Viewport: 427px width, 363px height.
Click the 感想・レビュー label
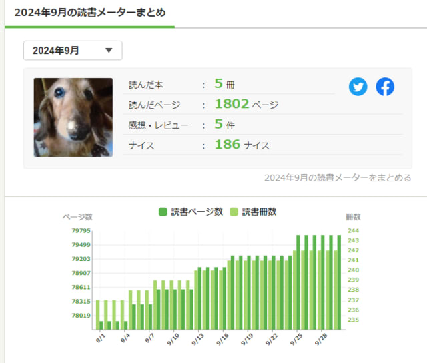click(158, 125)
